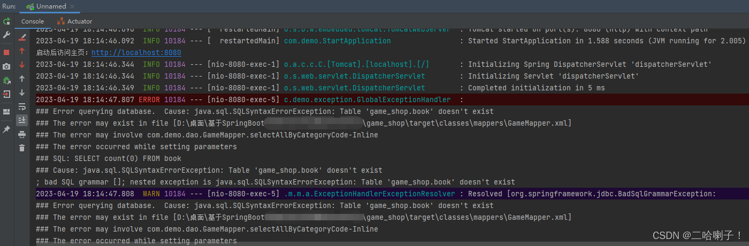Viewport: 749px width, 246px height.
Task: Click 'Resolved [org.springframework.jdbc.BadSqlGrammarException:' text
Action: tap(592, 194)
